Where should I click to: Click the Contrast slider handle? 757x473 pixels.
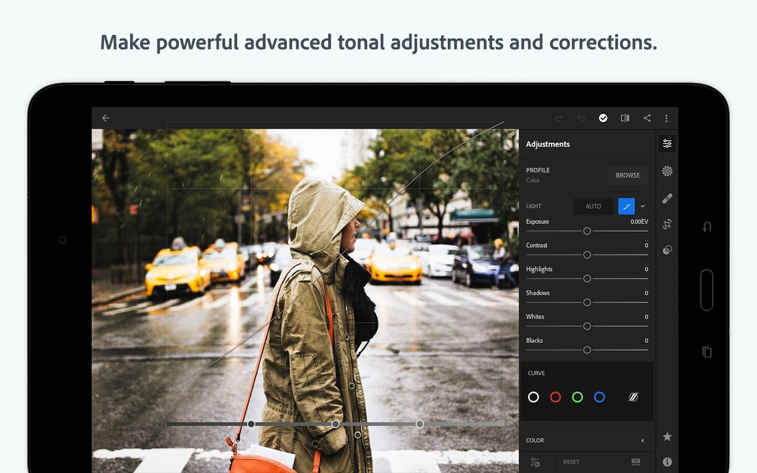point(587,255)
